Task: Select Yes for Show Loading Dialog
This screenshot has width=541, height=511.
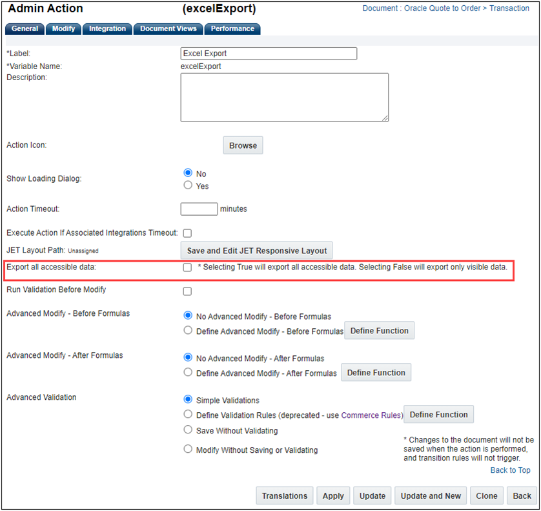Action: coord(187,183)
